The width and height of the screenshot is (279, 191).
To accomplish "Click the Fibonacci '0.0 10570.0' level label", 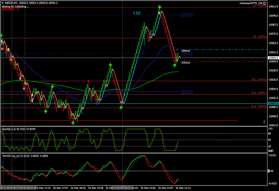I will tap(260, 37).
